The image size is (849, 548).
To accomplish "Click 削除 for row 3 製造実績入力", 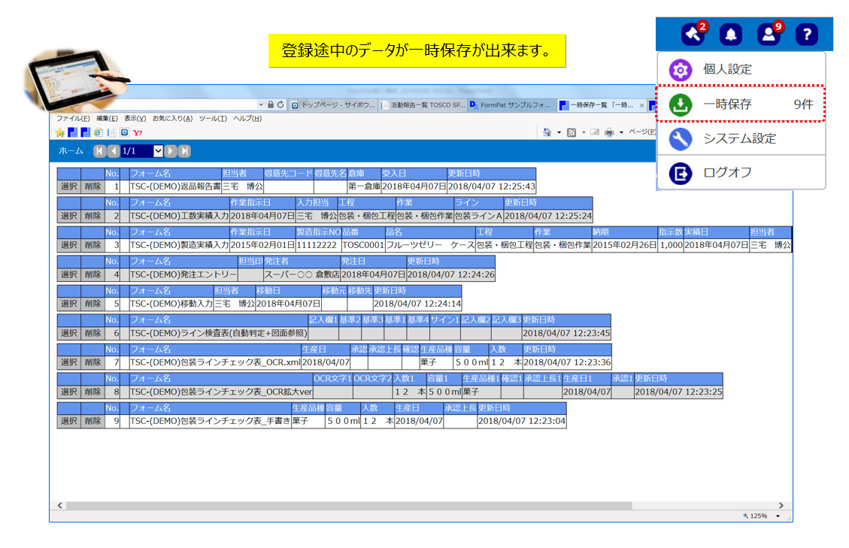I will [x=92, y=245].
